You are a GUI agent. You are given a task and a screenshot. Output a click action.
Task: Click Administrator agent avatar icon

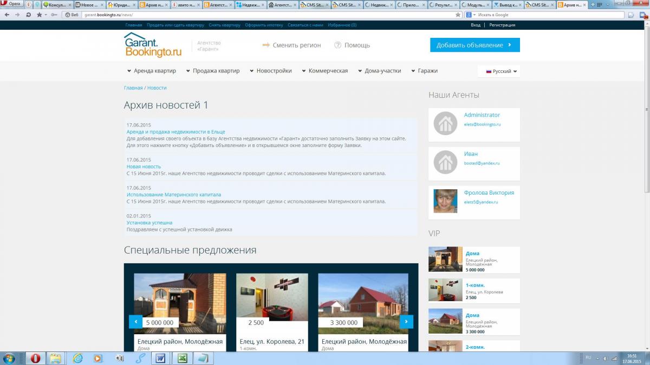click(x=445, y=123)
